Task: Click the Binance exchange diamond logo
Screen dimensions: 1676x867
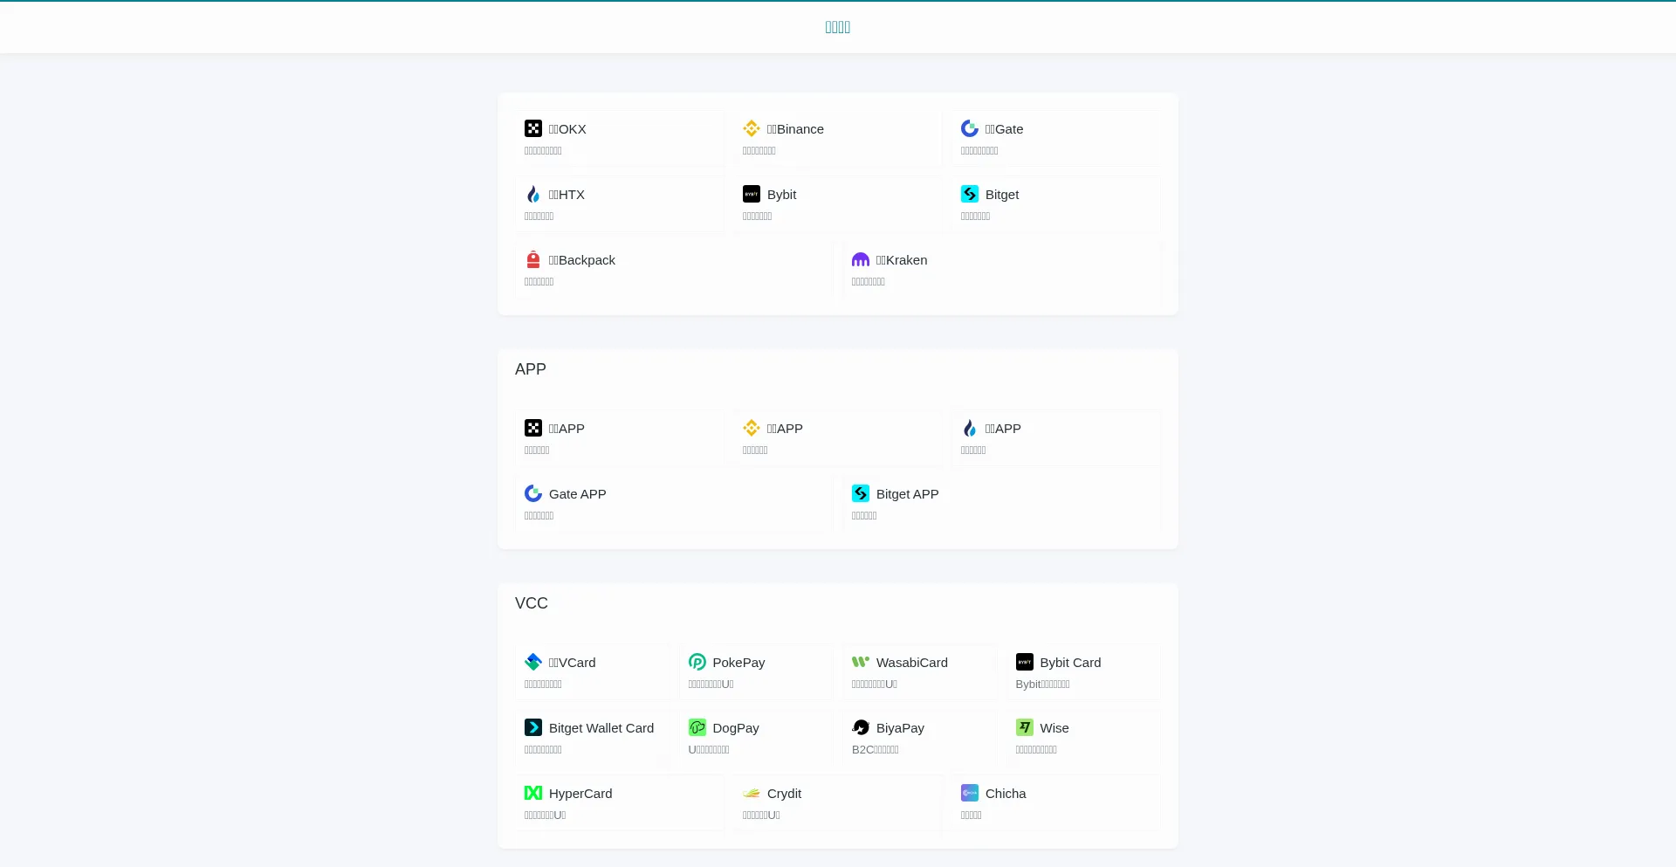Action: click(751, 128)
